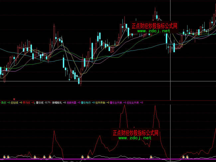Select the 庄拉线 indicator label
Viewport: 216px width, 162px height.
pyautogui.click(x=15, y=103)
